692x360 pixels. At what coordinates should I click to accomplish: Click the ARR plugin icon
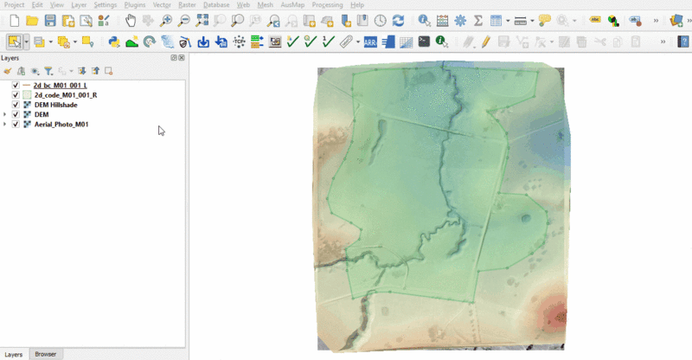point(369,41)
